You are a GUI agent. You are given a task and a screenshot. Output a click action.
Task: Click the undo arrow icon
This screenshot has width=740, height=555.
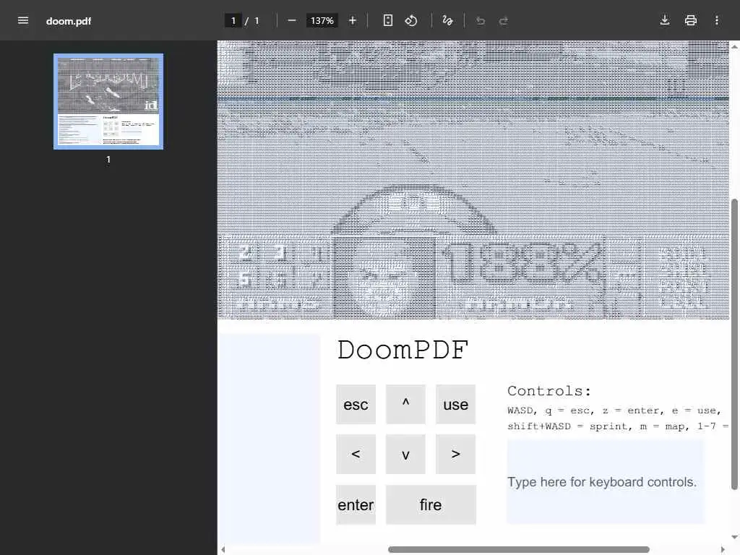[481, 20]
